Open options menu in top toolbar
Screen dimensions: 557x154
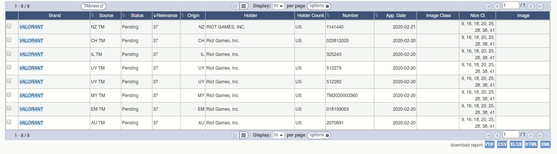pos(319,6)
